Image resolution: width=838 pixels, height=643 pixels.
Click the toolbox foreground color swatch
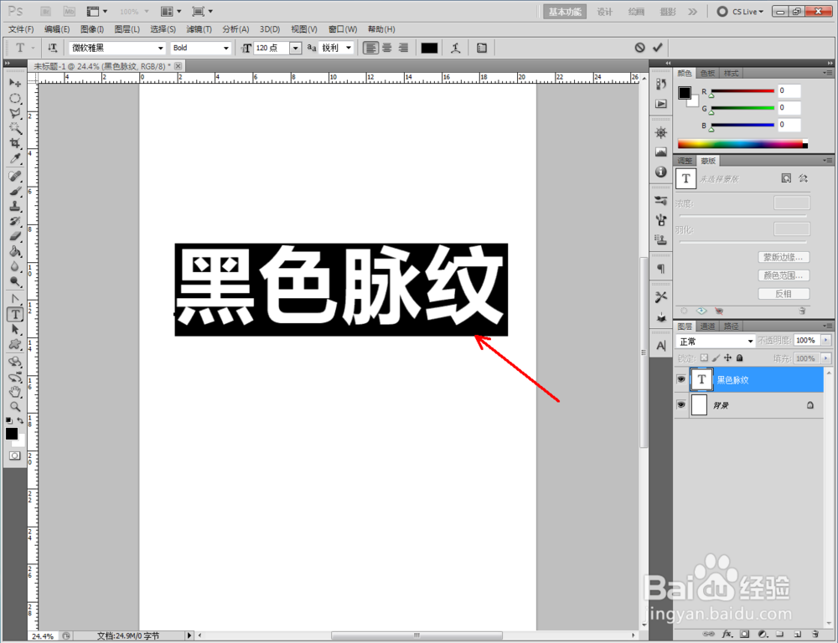pyautogui.click(x=11, y=433)
